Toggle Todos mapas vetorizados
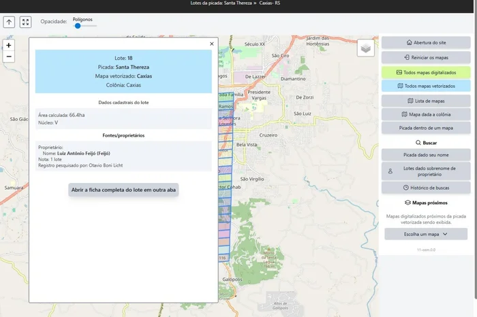 (x=426, y=86)
